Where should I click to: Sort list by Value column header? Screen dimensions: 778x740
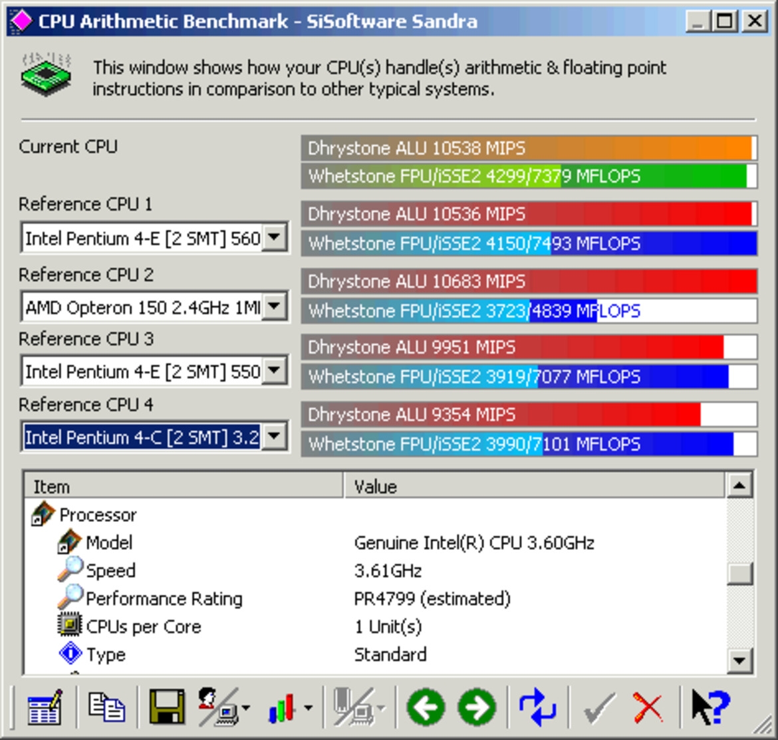(535, 486)
